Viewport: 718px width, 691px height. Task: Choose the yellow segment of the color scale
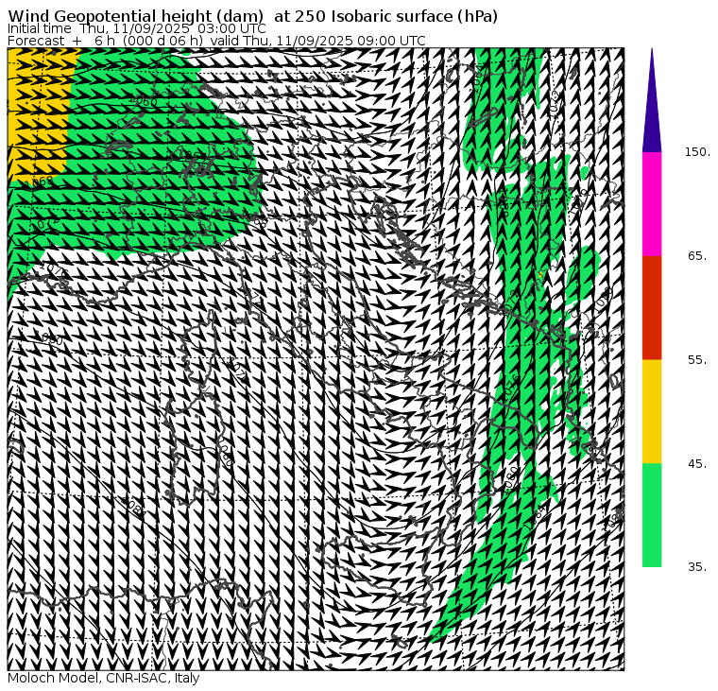(652, 411)
